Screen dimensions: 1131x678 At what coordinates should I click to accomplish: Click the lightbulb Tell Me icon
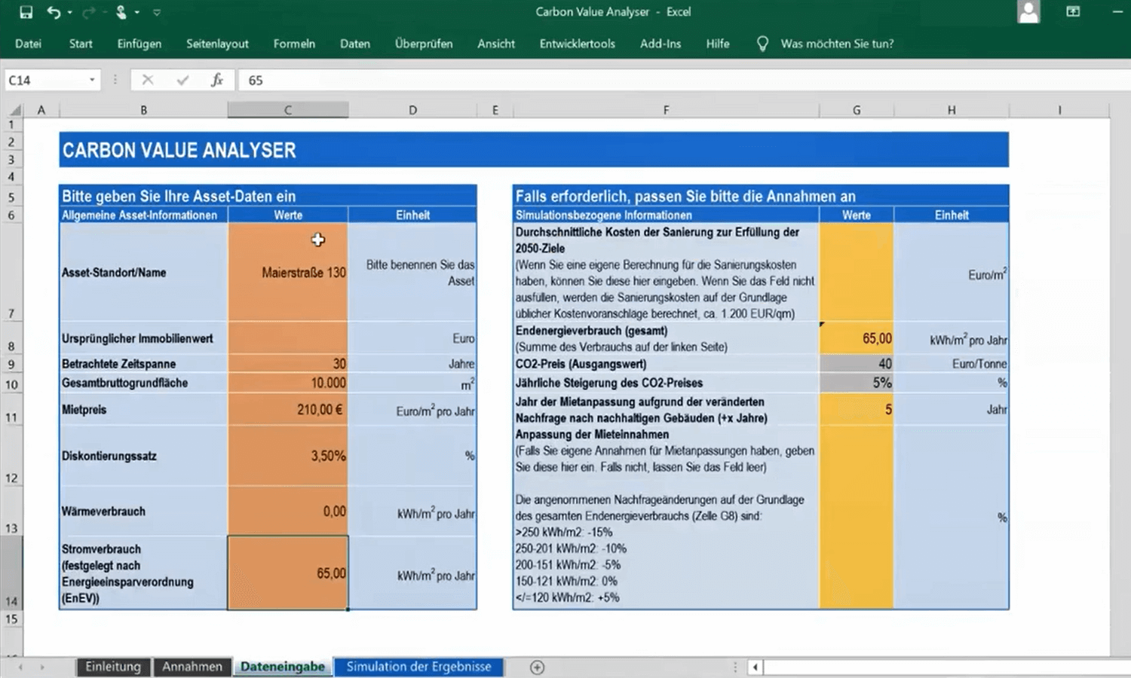[x=762, y=44]
